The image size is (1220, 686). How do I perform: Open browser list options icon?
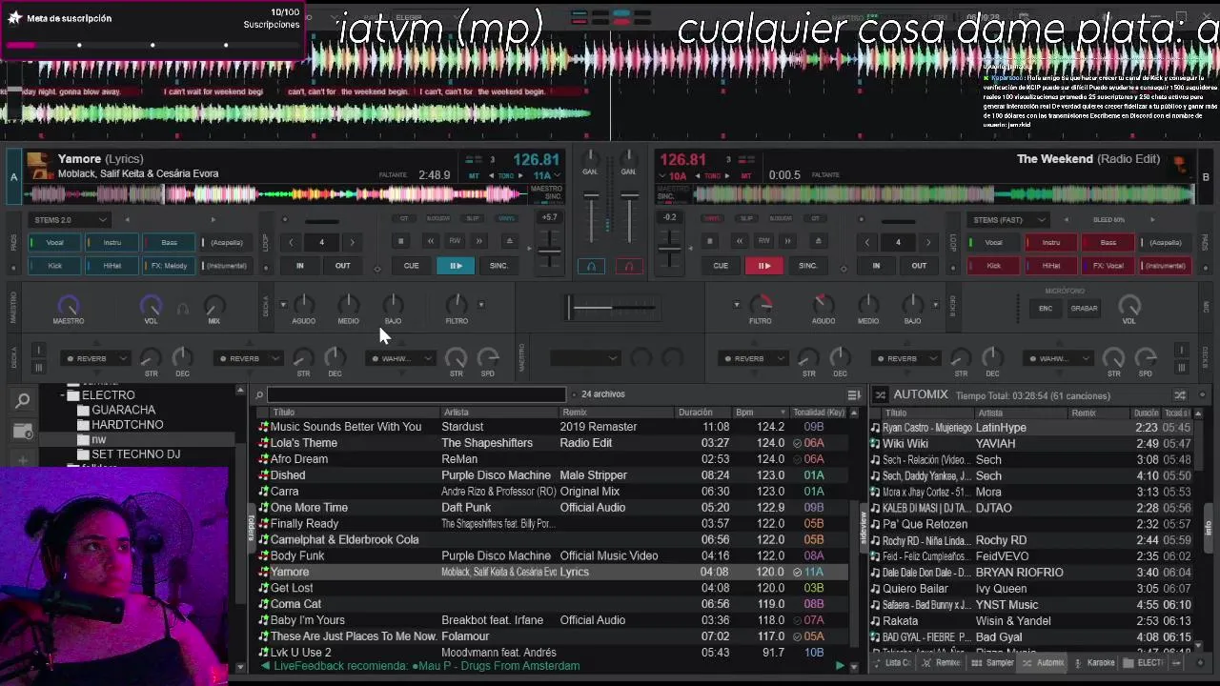coord(854,394)
